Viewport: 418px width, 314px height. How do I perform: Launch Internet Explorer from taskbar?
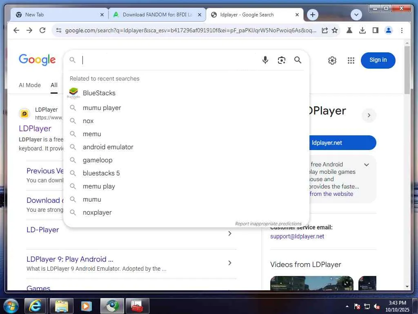(35, 306)
